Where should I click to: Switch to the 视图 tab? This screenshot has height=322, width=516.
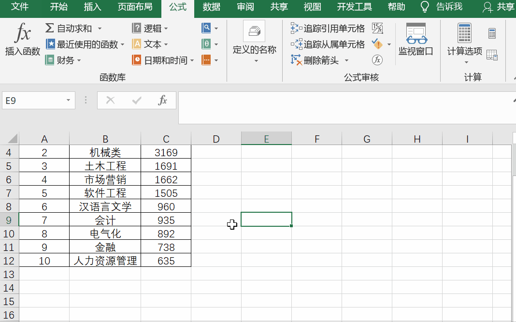pyautogui.click(x=312, y=7)
